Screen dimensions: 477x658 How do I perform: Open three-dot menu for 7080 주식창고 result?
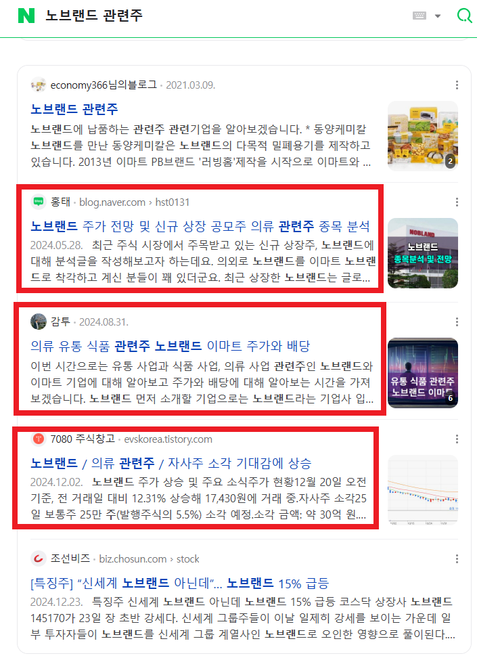click(x=457, y=439)
